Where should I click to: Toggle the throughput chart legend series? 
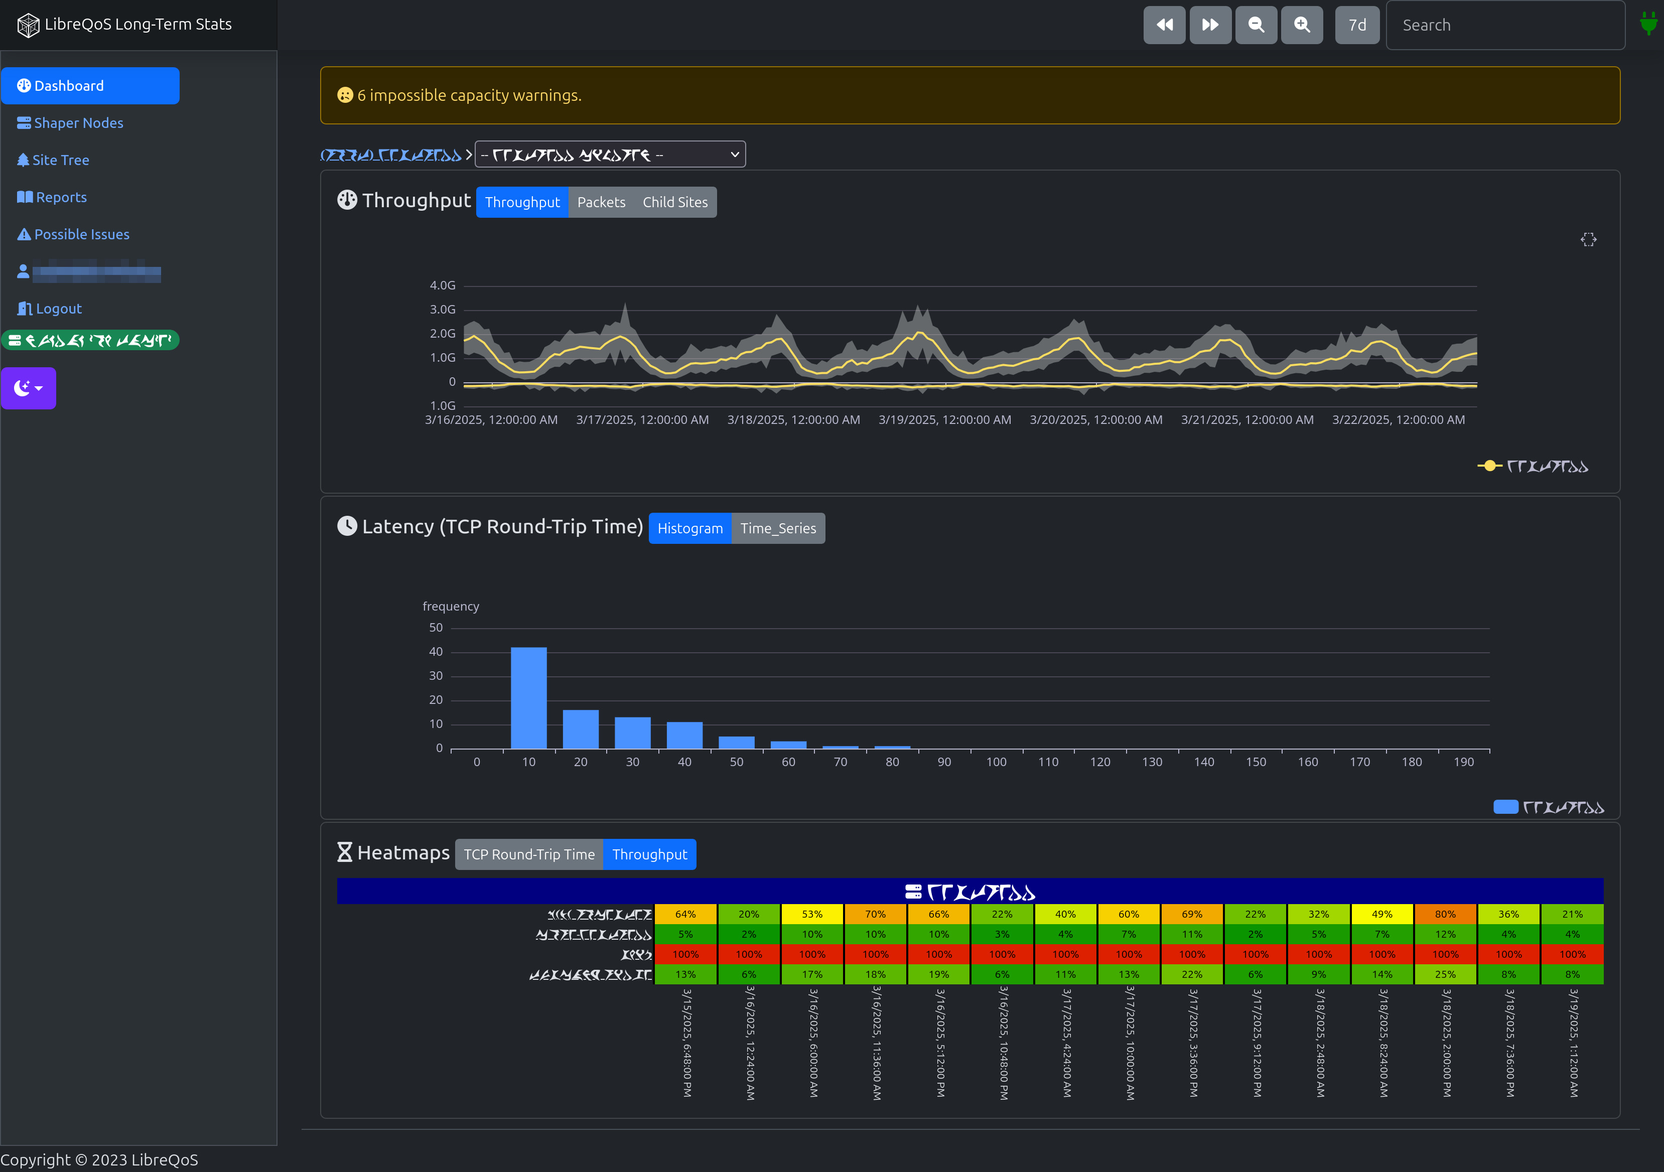pyautogui.click(x=1533, y=466)
